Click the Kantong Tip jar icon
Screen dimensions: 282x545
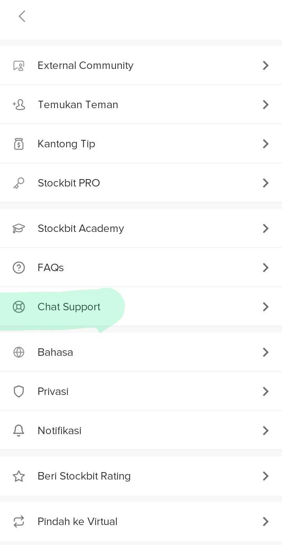19,144
